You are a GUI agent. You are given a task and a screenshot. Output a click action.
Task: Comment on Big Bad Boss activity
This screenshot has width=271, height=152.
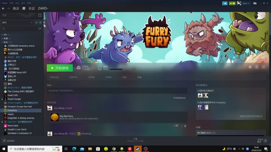coord(176,126)
